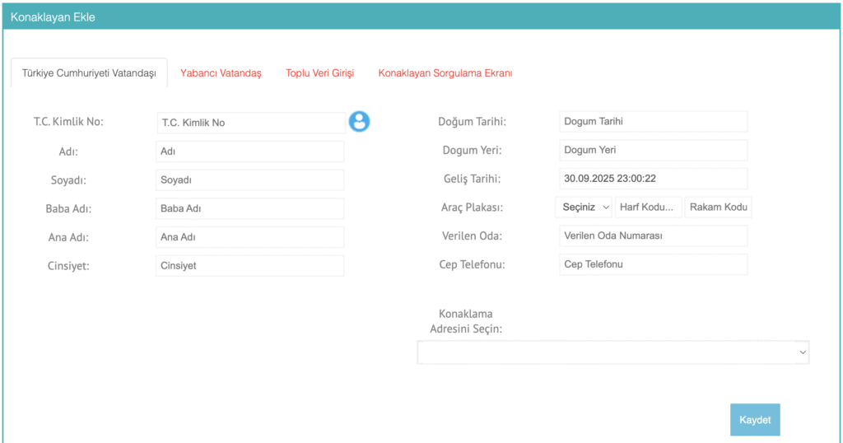This screenshot has width=843, height=443.
Task: Click the Baba Adı field
Action: tap(249, 208)
